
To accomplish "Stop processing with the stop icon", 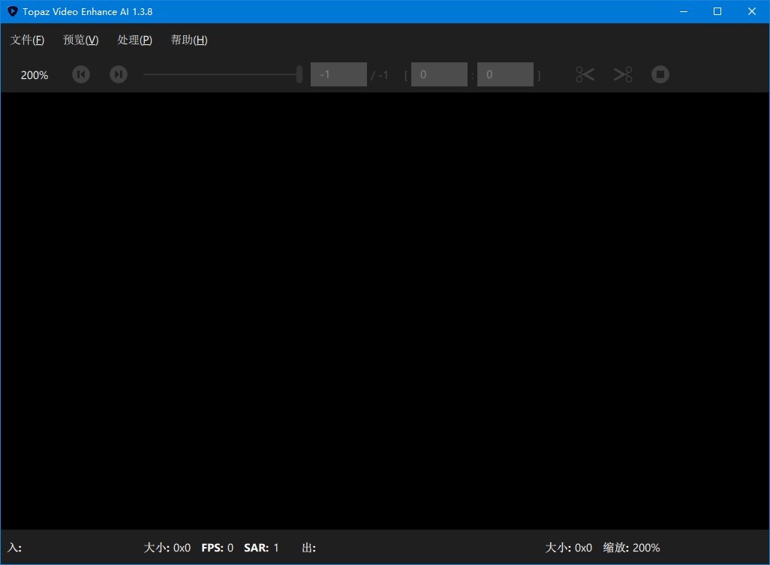I will point(660,74).
